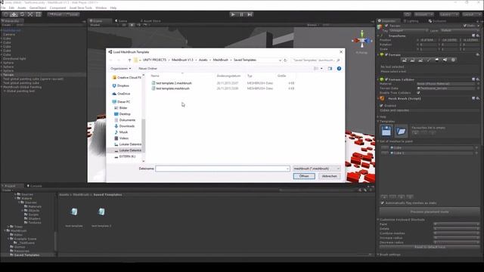Image resolution: width=484 pixels, height=272 pixels.
Task: Select the Hand tool in Unity toolbar
Action: [6, 14]
